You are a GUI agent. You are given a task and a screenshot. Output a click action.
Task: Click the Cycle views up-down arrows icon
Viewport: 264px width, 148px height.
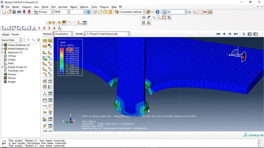click(169, 17)
